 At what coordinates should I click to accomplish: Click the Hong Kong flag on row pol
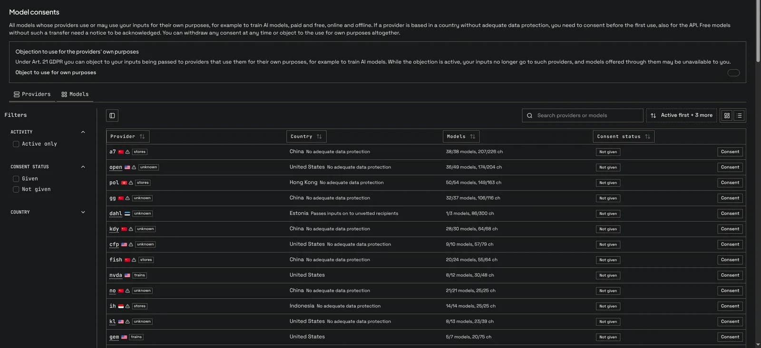pos(124,183)
